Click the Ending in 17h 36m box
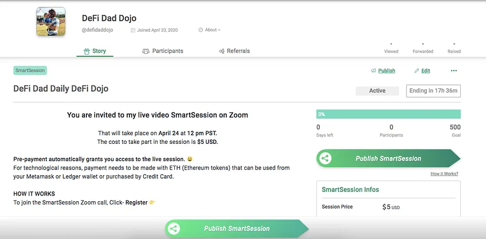This screenshot has height=239, width=486. [433, 91]
